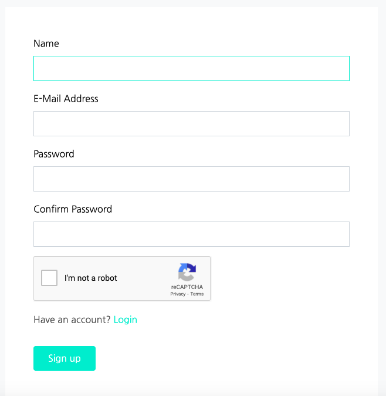Click the "Have an account?" text
This screenshot has height=396, width=386.
[x=72, y=320]
